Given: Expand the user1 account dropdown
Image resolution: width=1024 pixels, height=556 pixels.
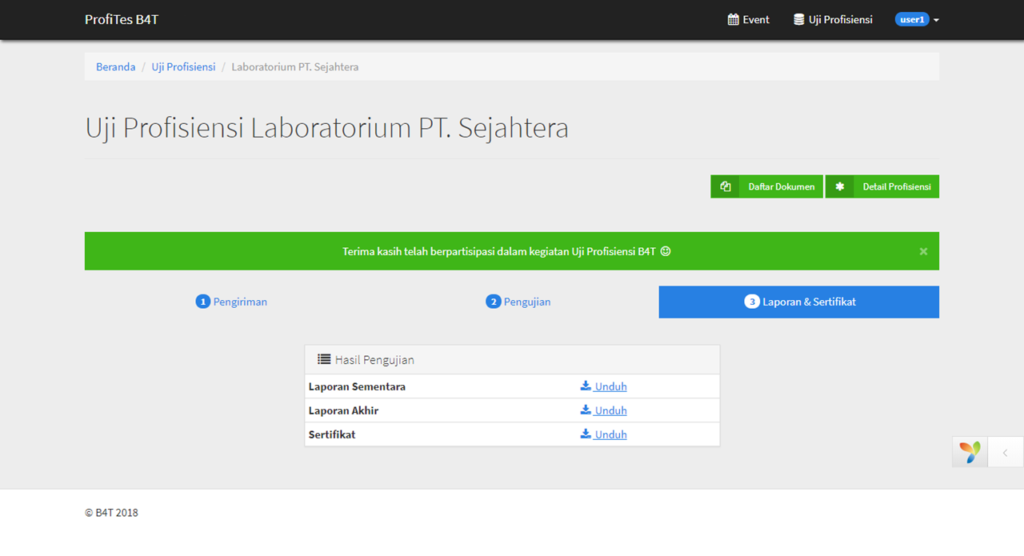Looking at the screenshot, I should click(917, 20).
